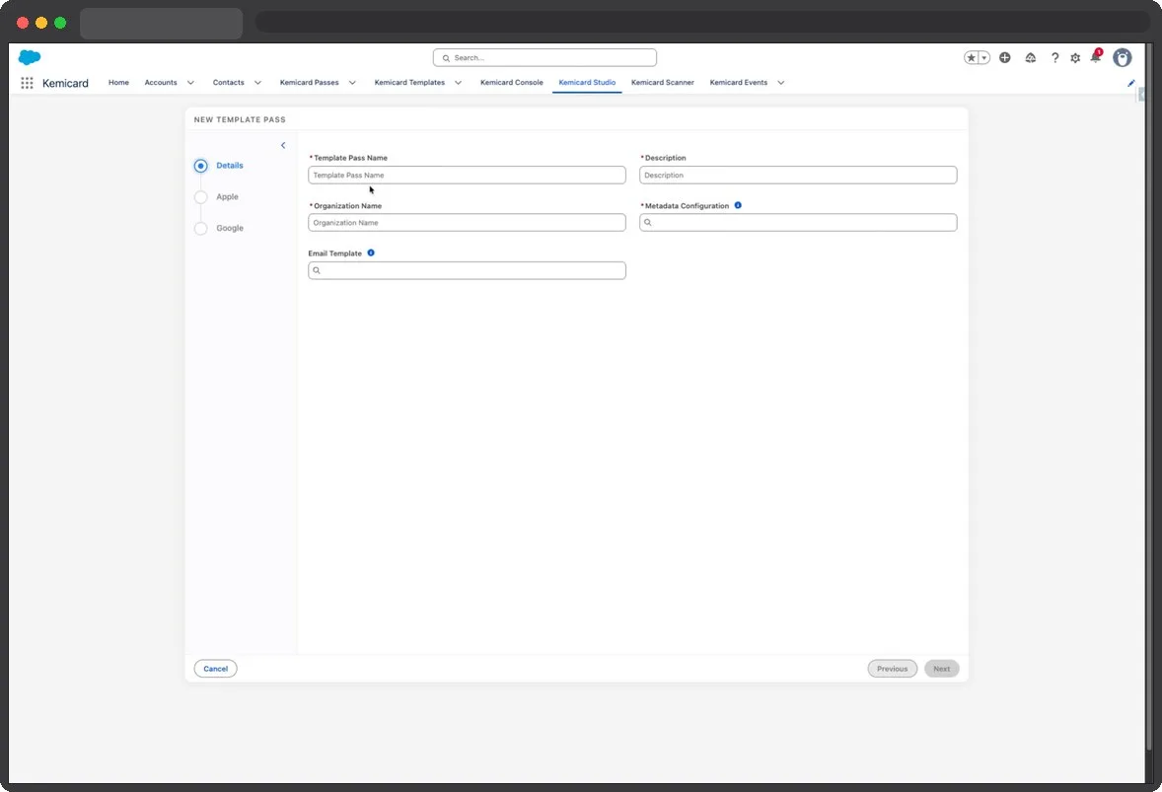Open the Contacts tab
The width and height of the screenshot is (1162, 792).
point(228,82)
